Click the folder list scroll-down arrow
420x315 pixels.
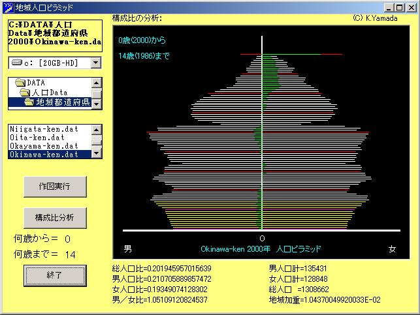coord(97,104)
